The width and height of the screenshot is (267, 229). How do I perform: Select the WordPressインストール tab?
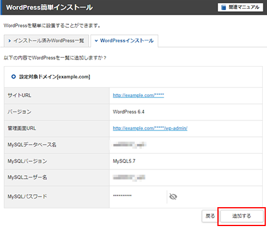tap(124, 41)
